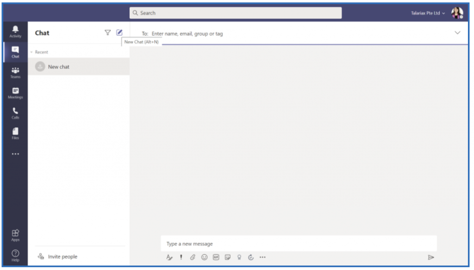Image resolution: width=474 pixels, height=270 pixels.
Task: Insert a GIF into the message
Action: (x=216, y=257)
